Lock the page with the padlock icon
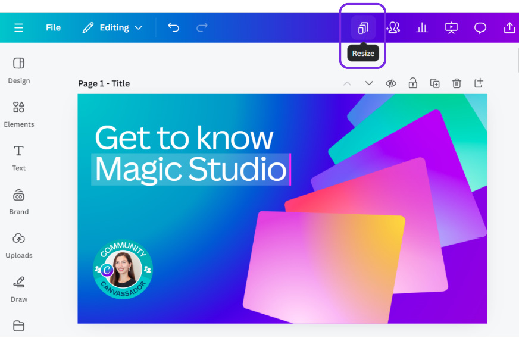The image size is (519, 338). (412, 83)
